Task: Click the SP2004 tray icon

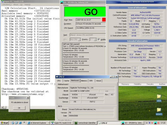Action: (x=155, y=123)
